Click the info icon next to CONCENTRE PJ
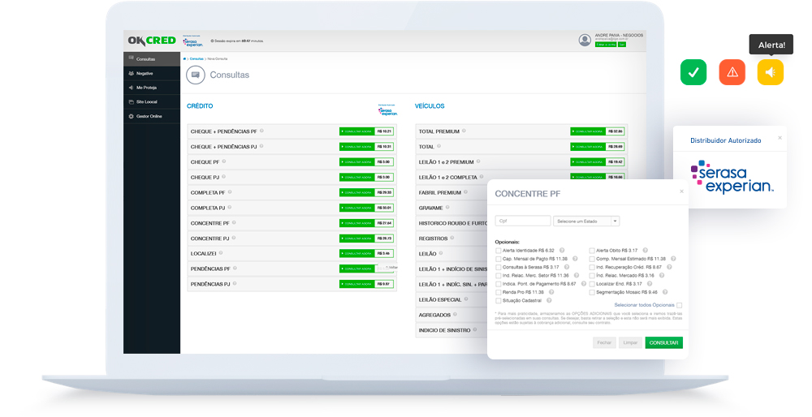812x417 pixels. pyautogui.click(x=234, y=238)
